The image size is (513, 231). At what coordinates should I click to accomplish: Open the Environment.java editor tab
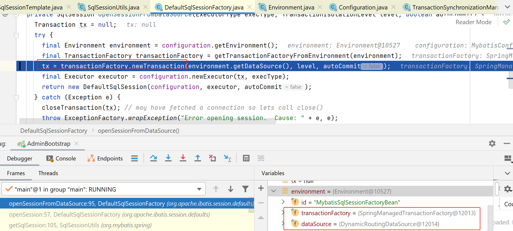[291, 7]
